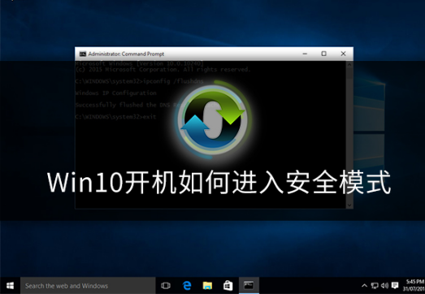The image size is (425, 294).
Task: Click the console scrollbar down arrow
Action: [349, 205]
